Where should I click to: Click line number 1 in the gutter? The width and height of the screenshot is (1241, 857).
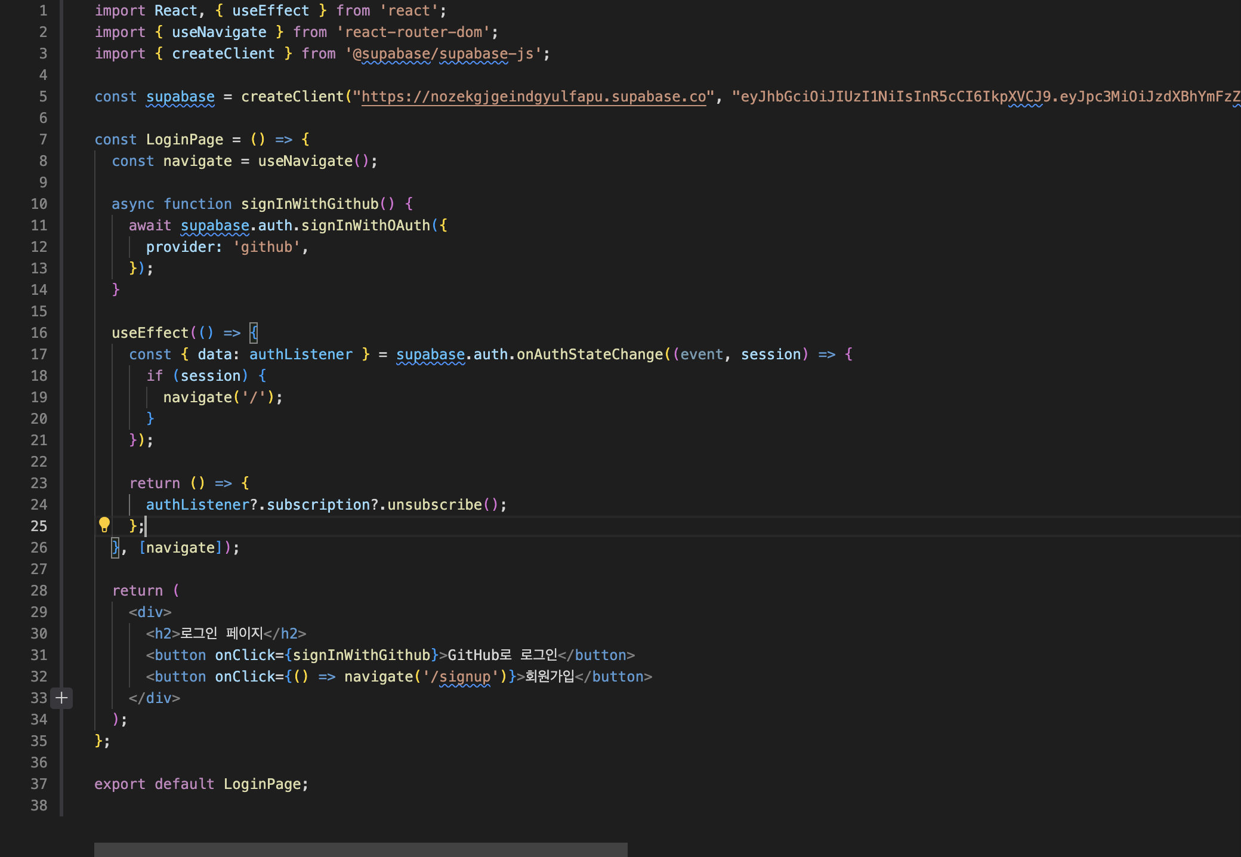click(43, 11)
